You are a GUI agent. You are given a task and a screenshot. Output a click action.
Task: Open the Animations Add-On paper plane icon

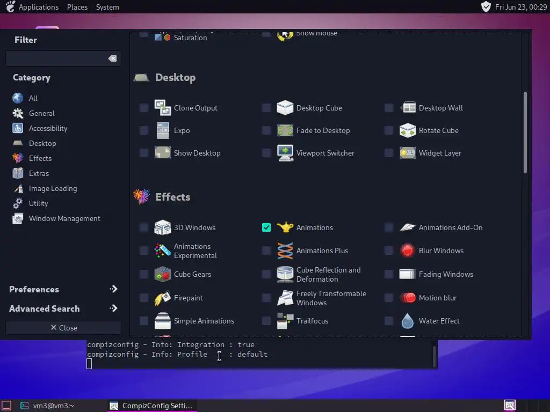408,227
